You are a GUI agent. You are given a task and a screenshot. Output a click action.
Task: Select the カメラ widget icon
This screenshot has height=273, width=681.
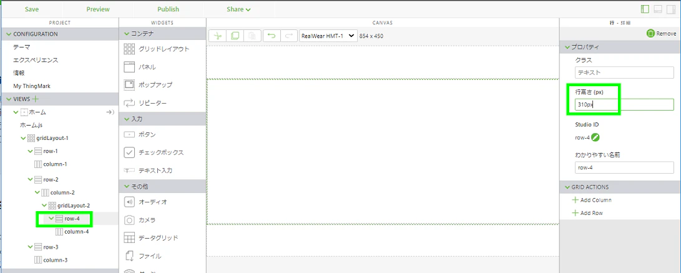coord(129,220)
